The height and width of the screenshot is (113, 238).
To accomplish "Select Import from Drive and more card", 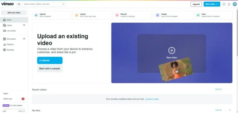I will (92, 15).
